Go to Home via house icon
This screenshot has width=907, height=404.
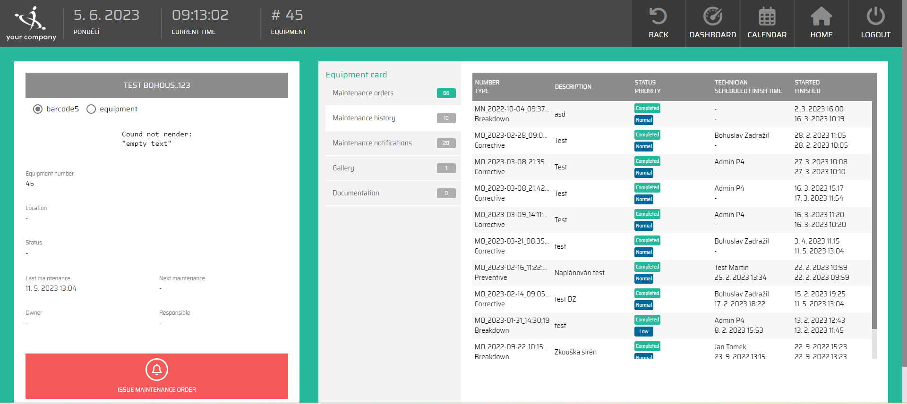(821, 17)
